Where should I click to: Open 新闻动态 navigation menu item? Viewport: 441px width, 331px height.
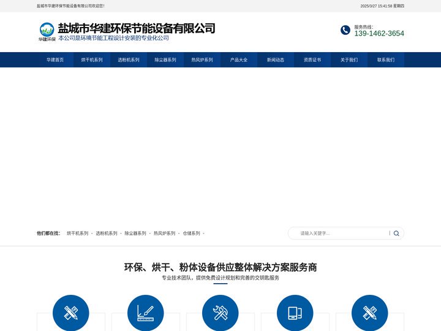pyautogui.click(x=276, y=59)
